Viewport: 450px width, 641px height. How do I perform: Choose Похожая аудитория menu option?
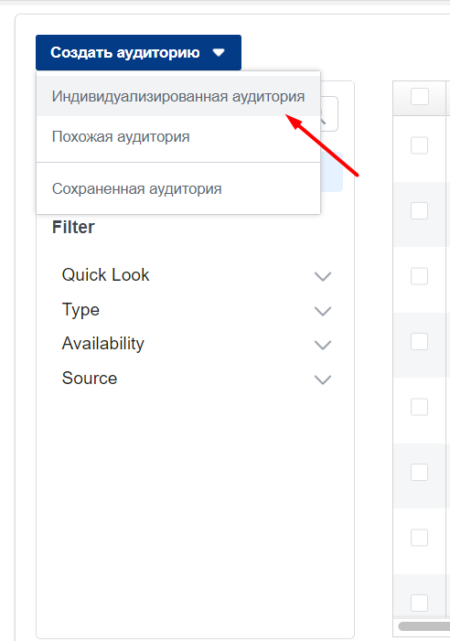(x=178, y=136)
